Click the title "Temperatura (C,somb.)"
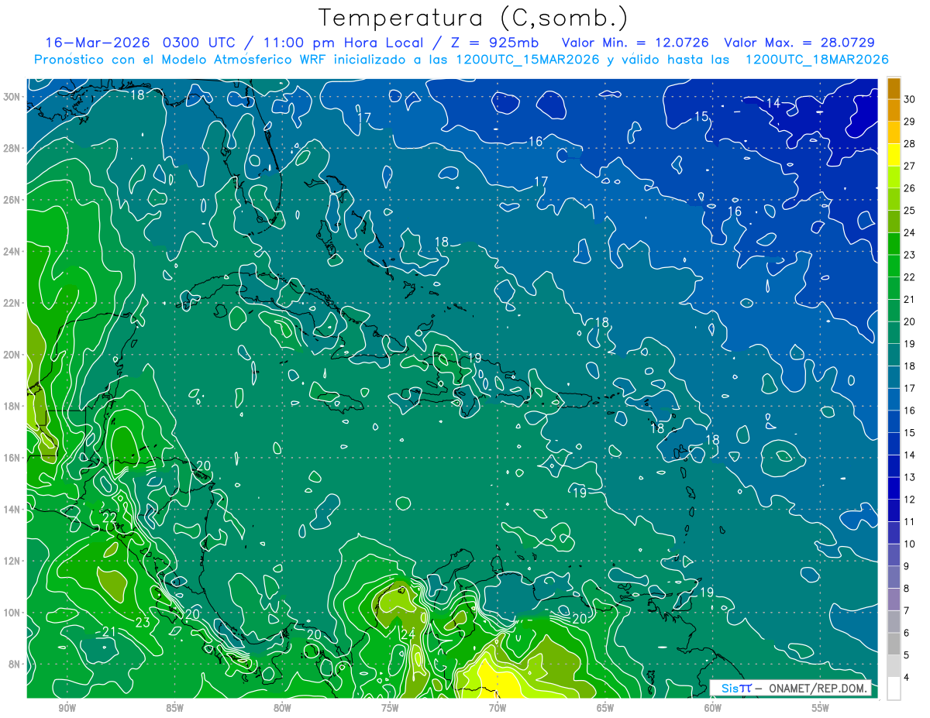Screen dimensions: 930x718 click(473, 18)
